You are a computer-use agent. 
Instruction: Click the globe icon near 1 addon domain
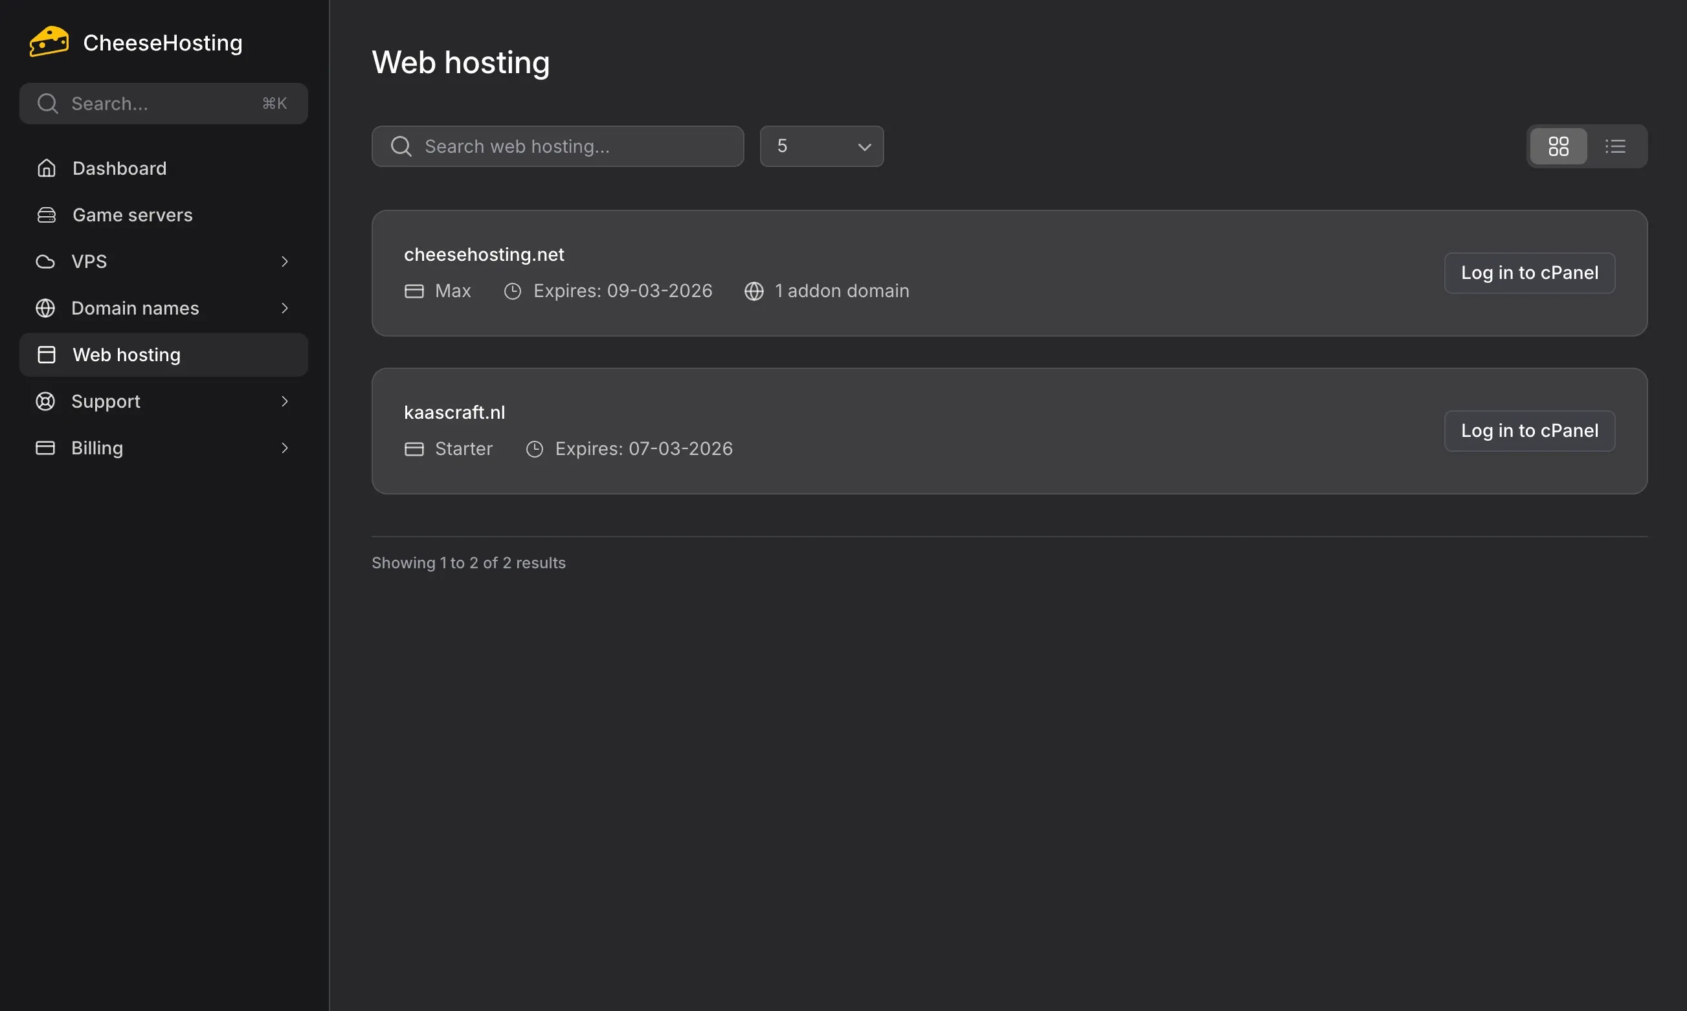coord(754,290)
